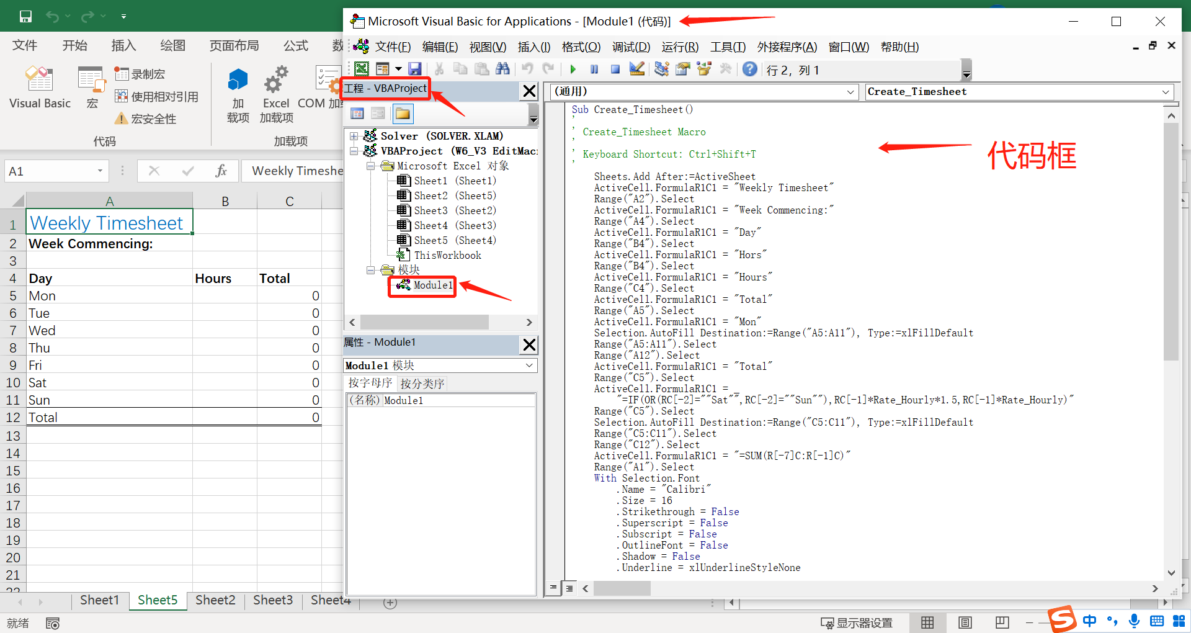This screenshot has width=1191, height=633.
Task: Open Sogou soft keyboard icon
Action: (1157, 621)
